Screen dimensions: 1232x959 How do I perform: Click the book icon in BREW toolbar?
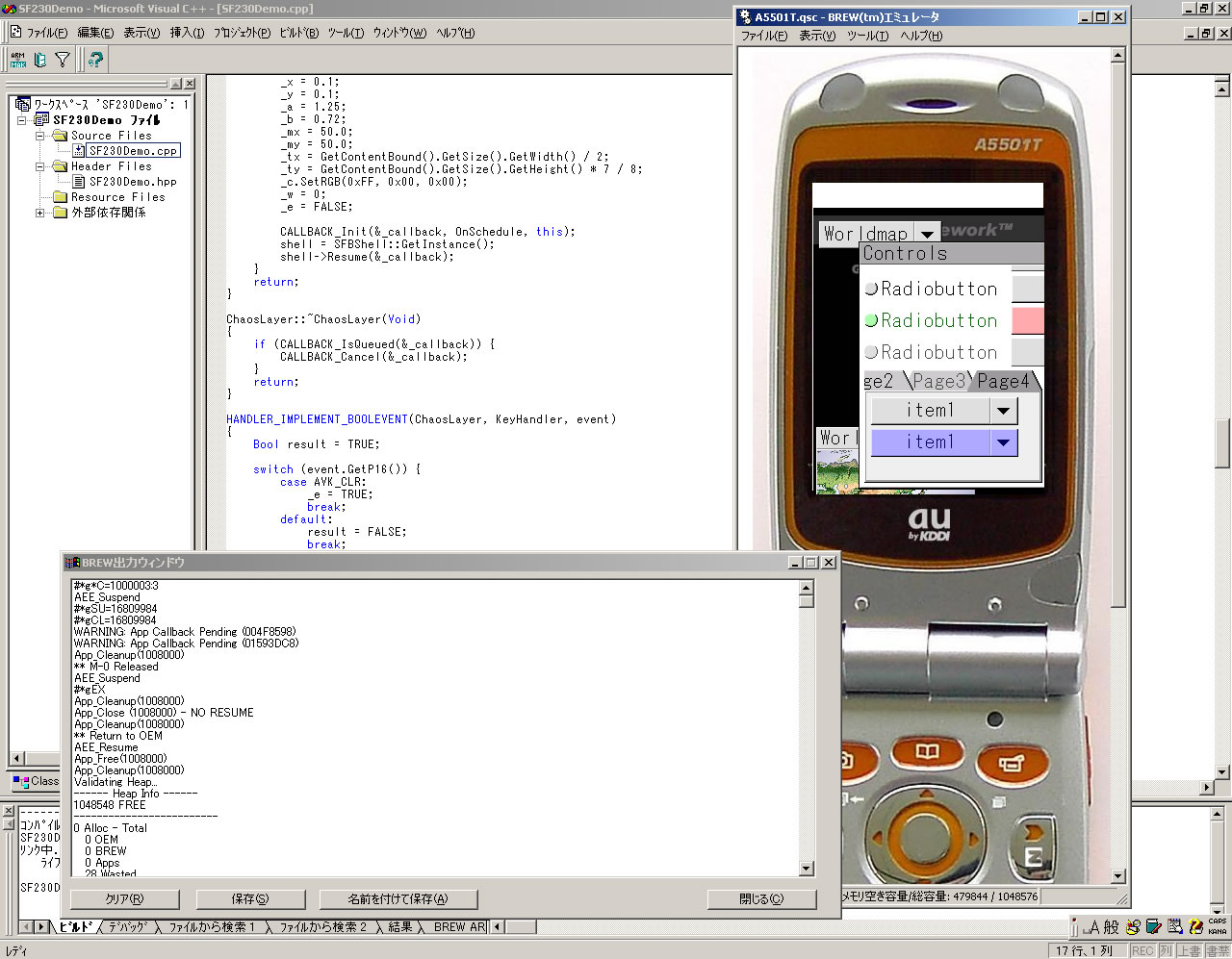click(40, 60)
